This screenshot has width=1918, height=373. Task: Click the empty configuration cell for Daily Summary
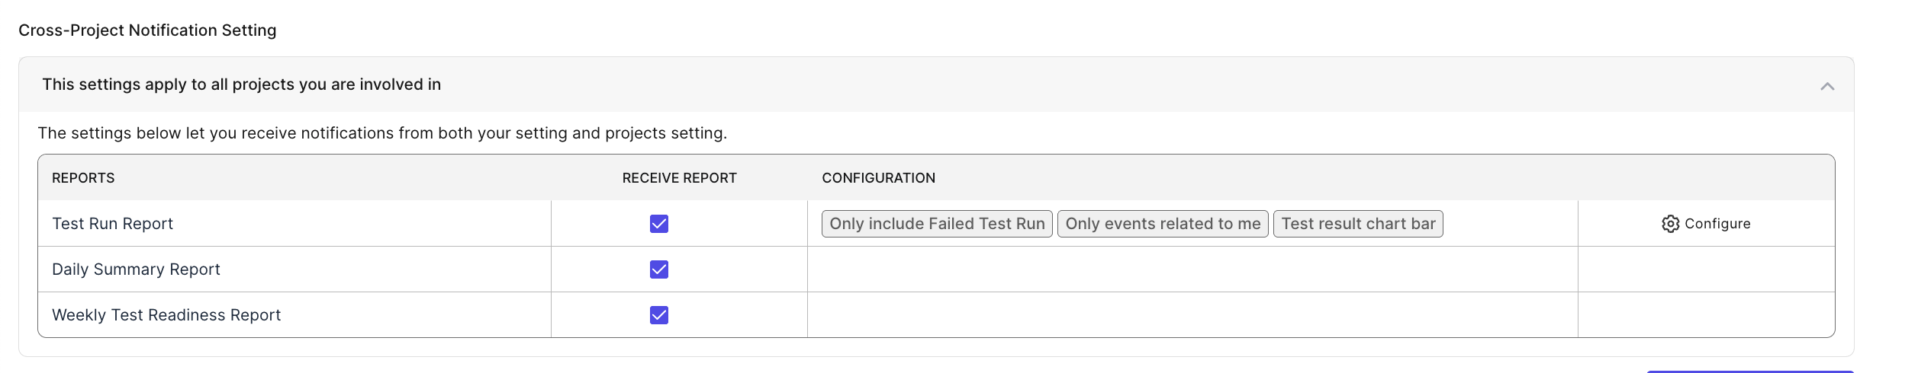pyautogui.click(x=1192, y=269)
